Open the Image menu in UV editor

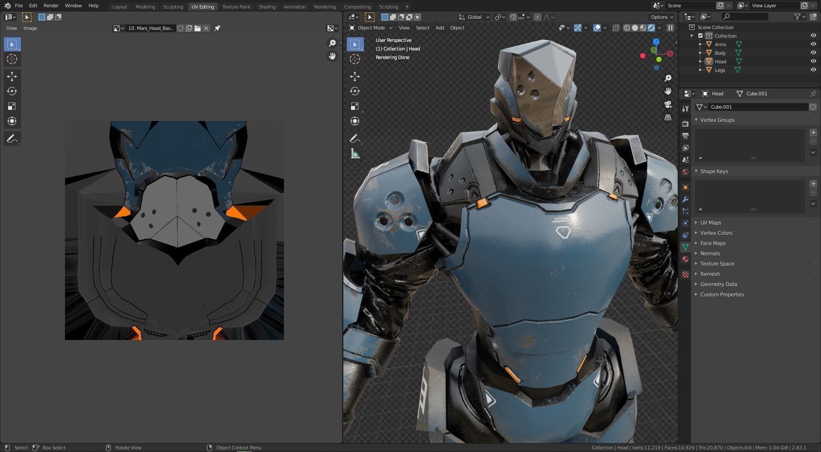click(30, 28)
